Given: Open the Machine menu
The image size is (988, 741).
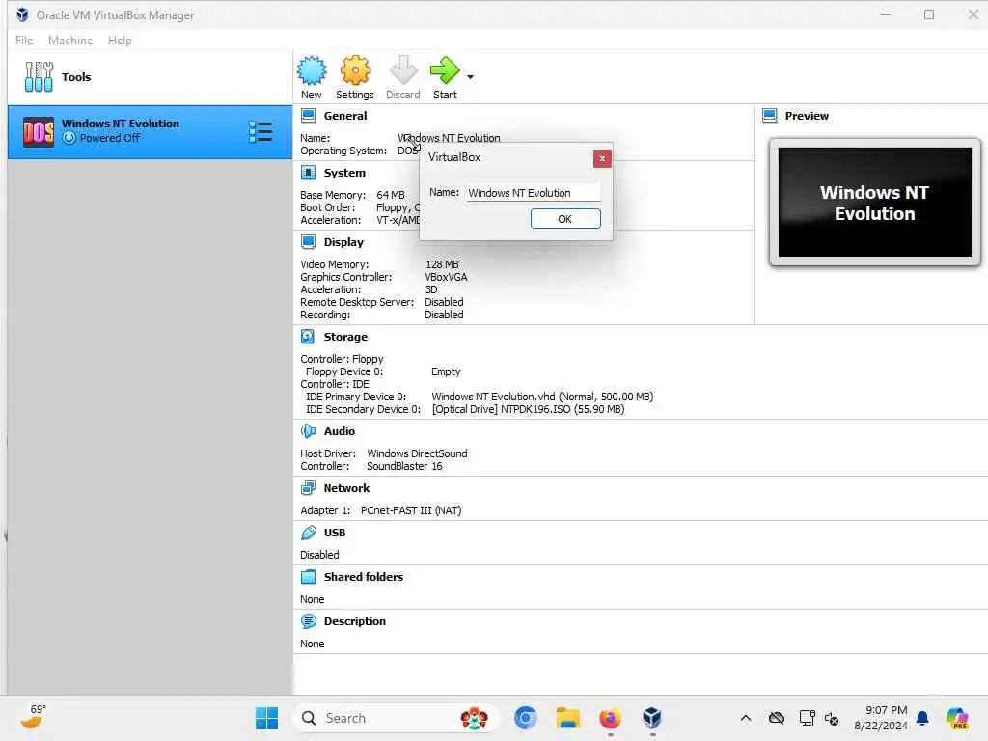Looking at the screenshot, I should point(70,41).
